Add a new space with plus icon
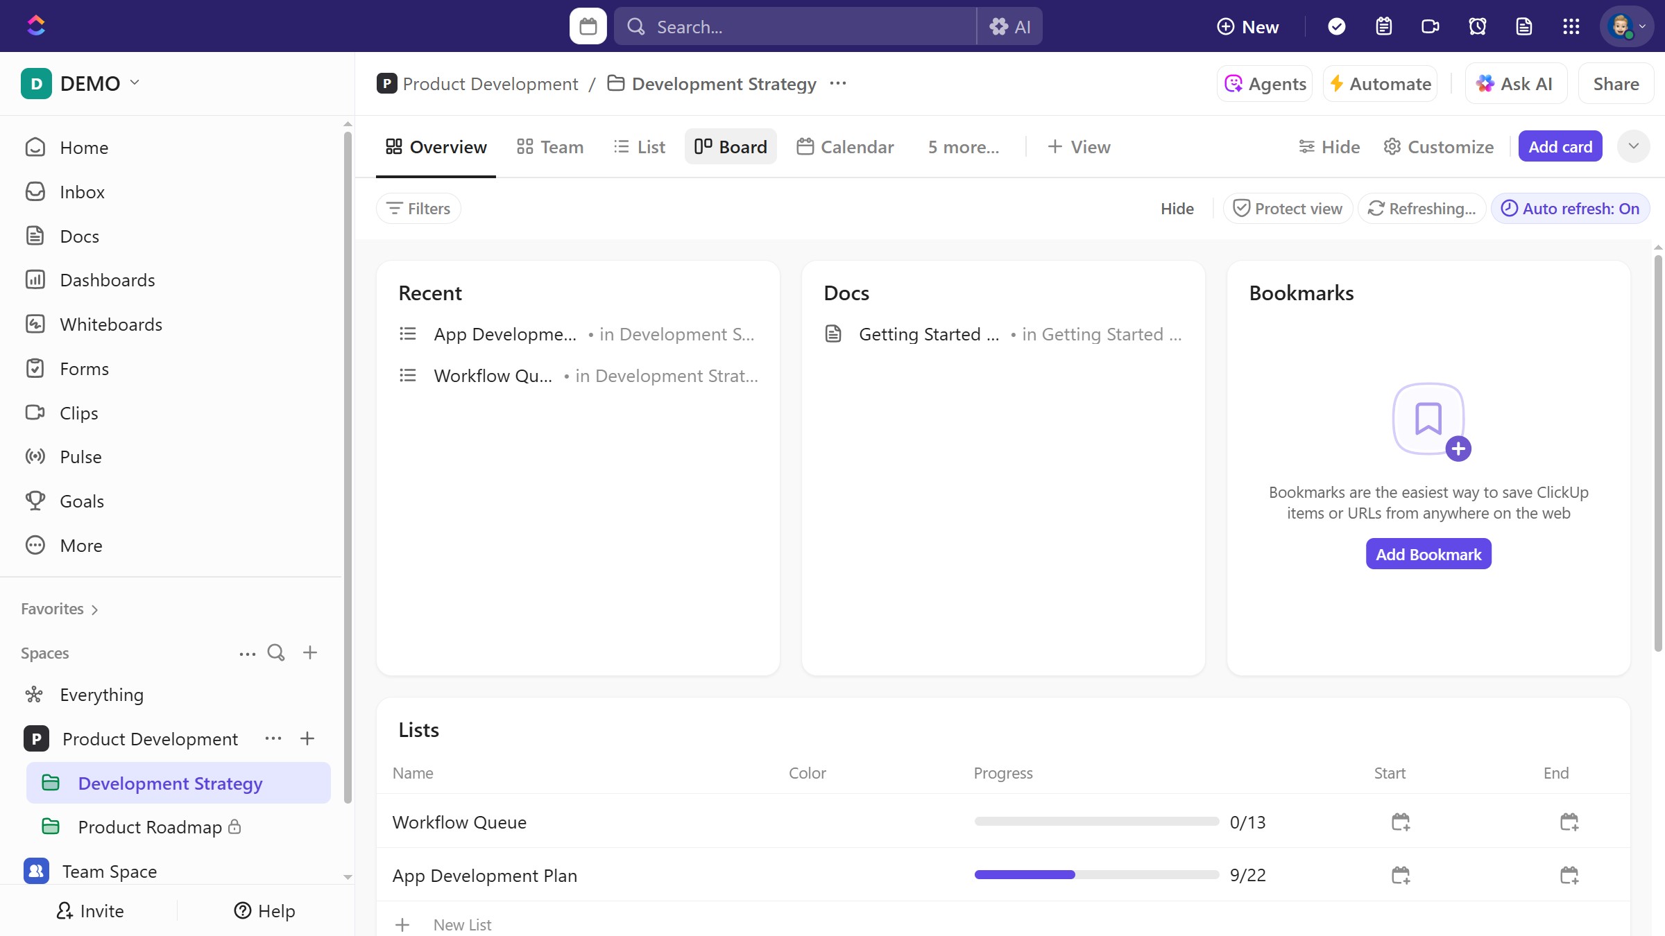Screen dimensions: 1665x936 (x=310, y=653)
